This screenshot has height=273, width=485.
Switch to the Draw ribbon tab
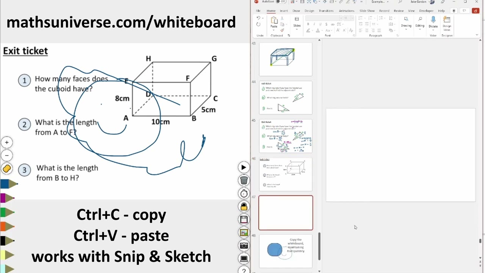296,11
